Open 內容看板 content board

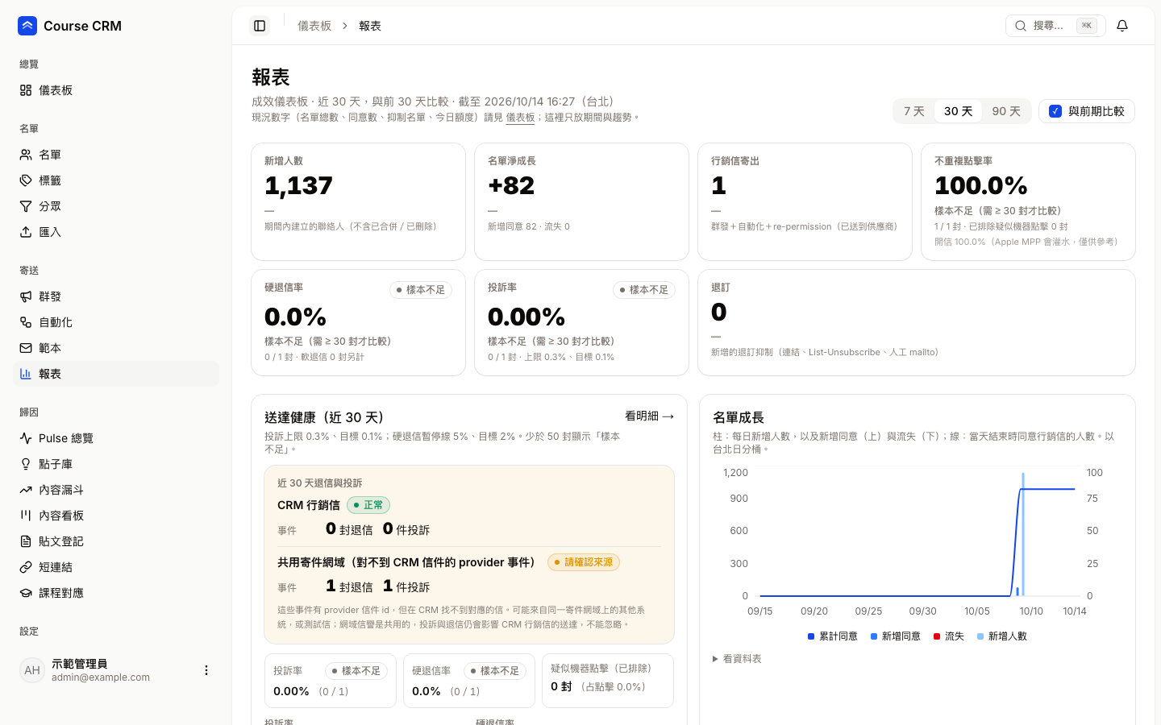point(118,516)
